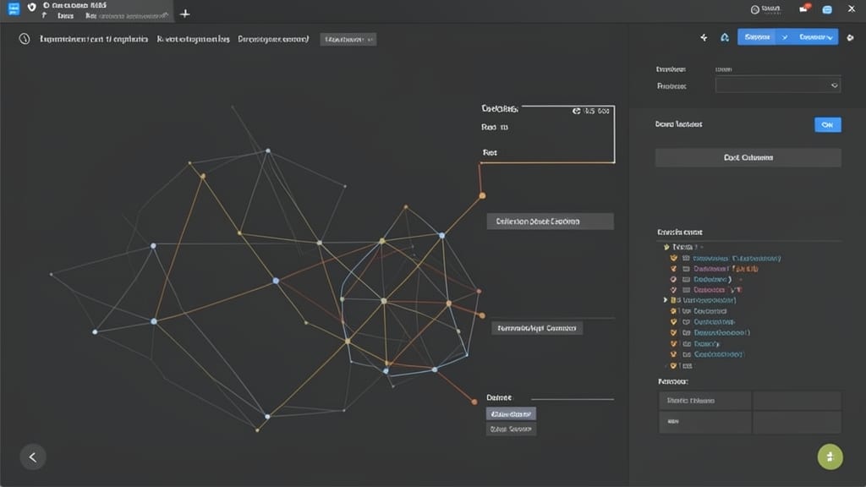The image size is (866, 487).
Task: Click the circular account icon in title bar
Action: point(755,9)
